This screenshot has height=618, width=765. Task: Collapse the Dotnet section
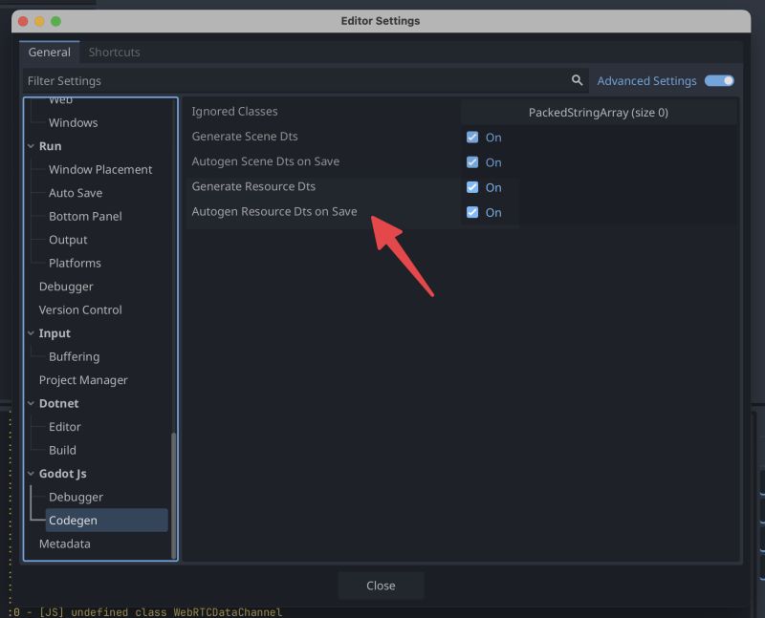[x=32, y=403]
